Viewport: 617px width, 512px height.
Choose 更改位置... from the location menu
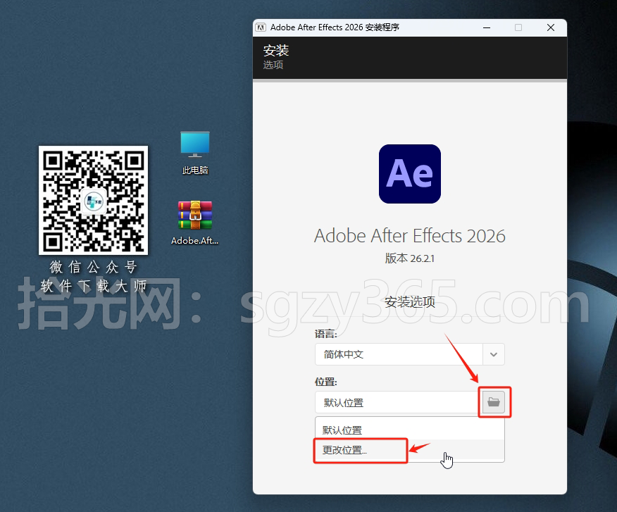tap(410, 450)
